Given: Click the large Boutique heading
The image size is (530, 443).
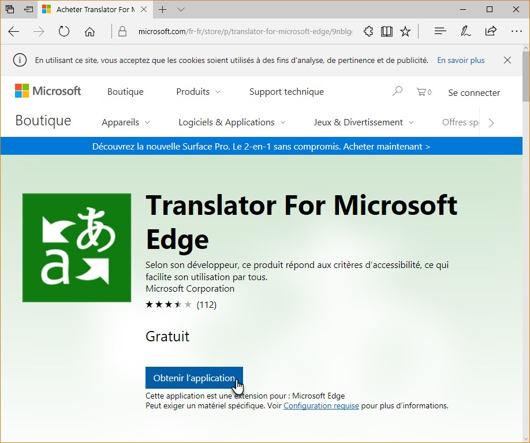Looking at the screenshot, I should pos(43,121).
